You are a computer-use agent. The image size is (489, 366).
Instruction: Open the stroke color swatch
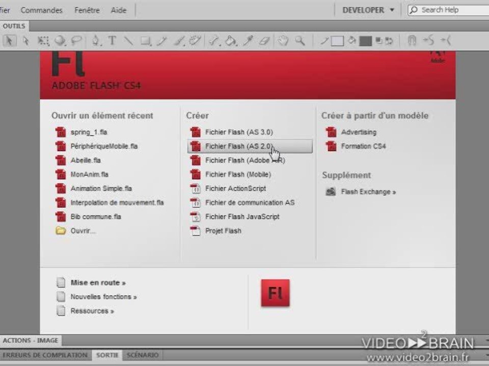[337, 41]
